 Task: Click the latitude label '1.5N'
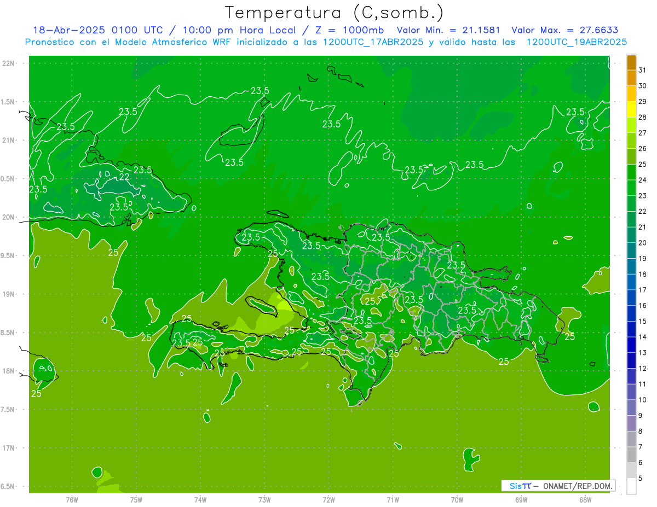click(x=8, y=102)
